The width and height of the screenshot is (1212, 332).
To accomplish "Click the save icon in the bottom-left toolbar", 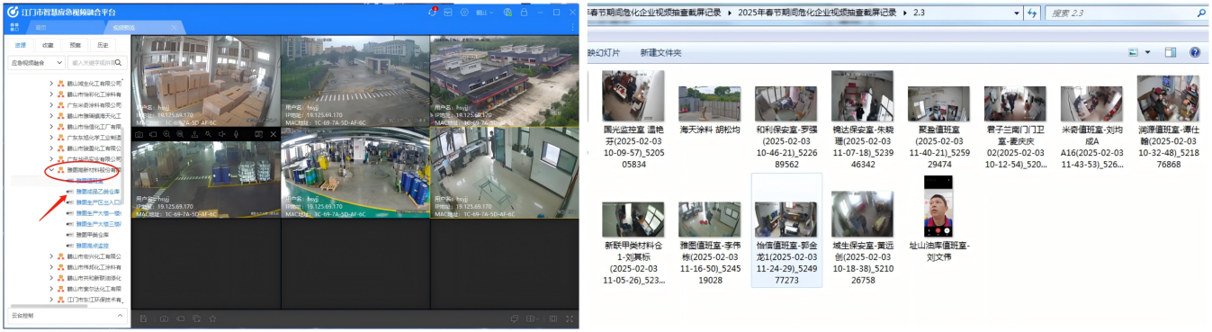I will tap(143, 319).
